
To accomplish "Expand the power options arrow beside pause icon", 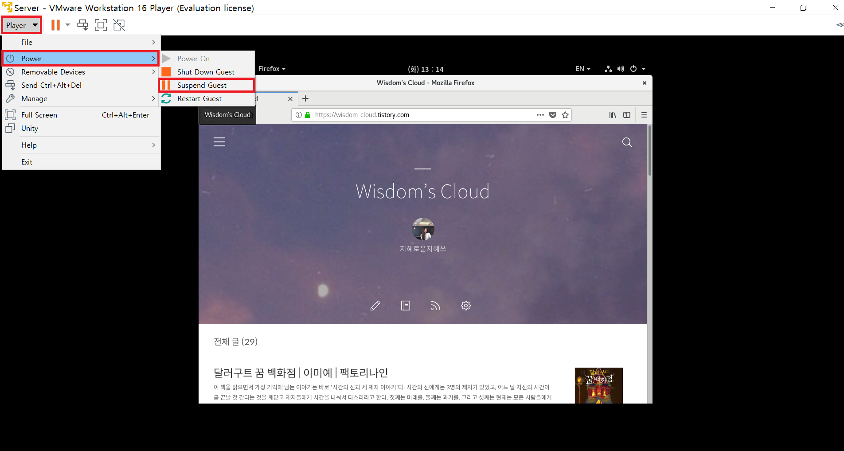I will 68,25.
